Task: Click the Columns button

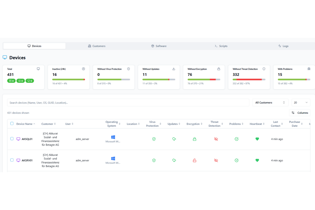Action: click(x=300, y=113)
